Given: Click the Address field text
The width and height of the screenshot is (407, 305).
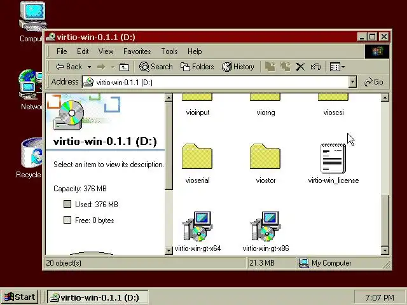Looking at the screenshot, I should pyautogui.click(x=125, y=83).
